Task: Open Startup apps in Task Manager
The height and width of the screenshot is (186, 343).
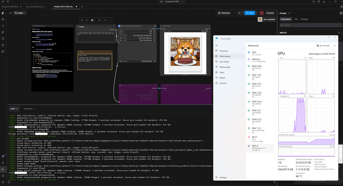Action: [229, 67]
